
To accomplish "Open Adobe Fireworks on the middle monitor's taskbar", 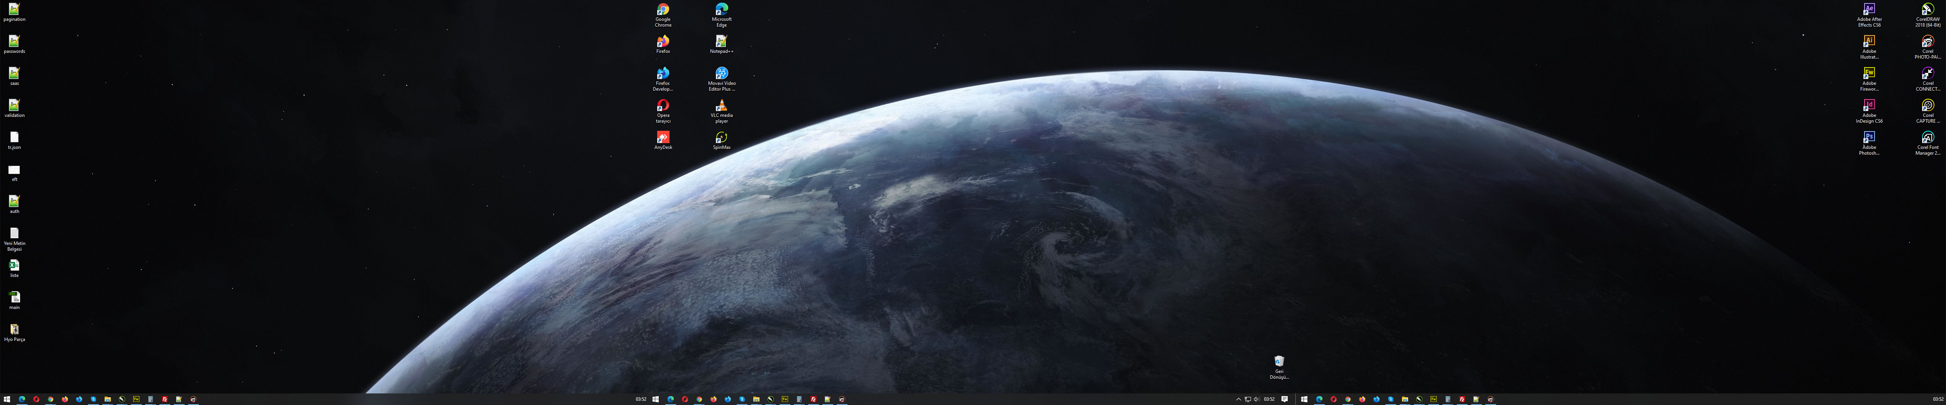I will point(785,399).
